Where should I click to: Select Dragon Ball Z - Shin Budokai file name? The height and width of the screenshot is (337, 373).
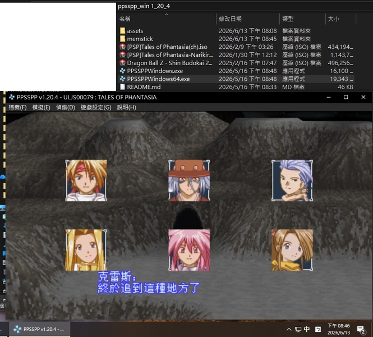click(170, 63)
